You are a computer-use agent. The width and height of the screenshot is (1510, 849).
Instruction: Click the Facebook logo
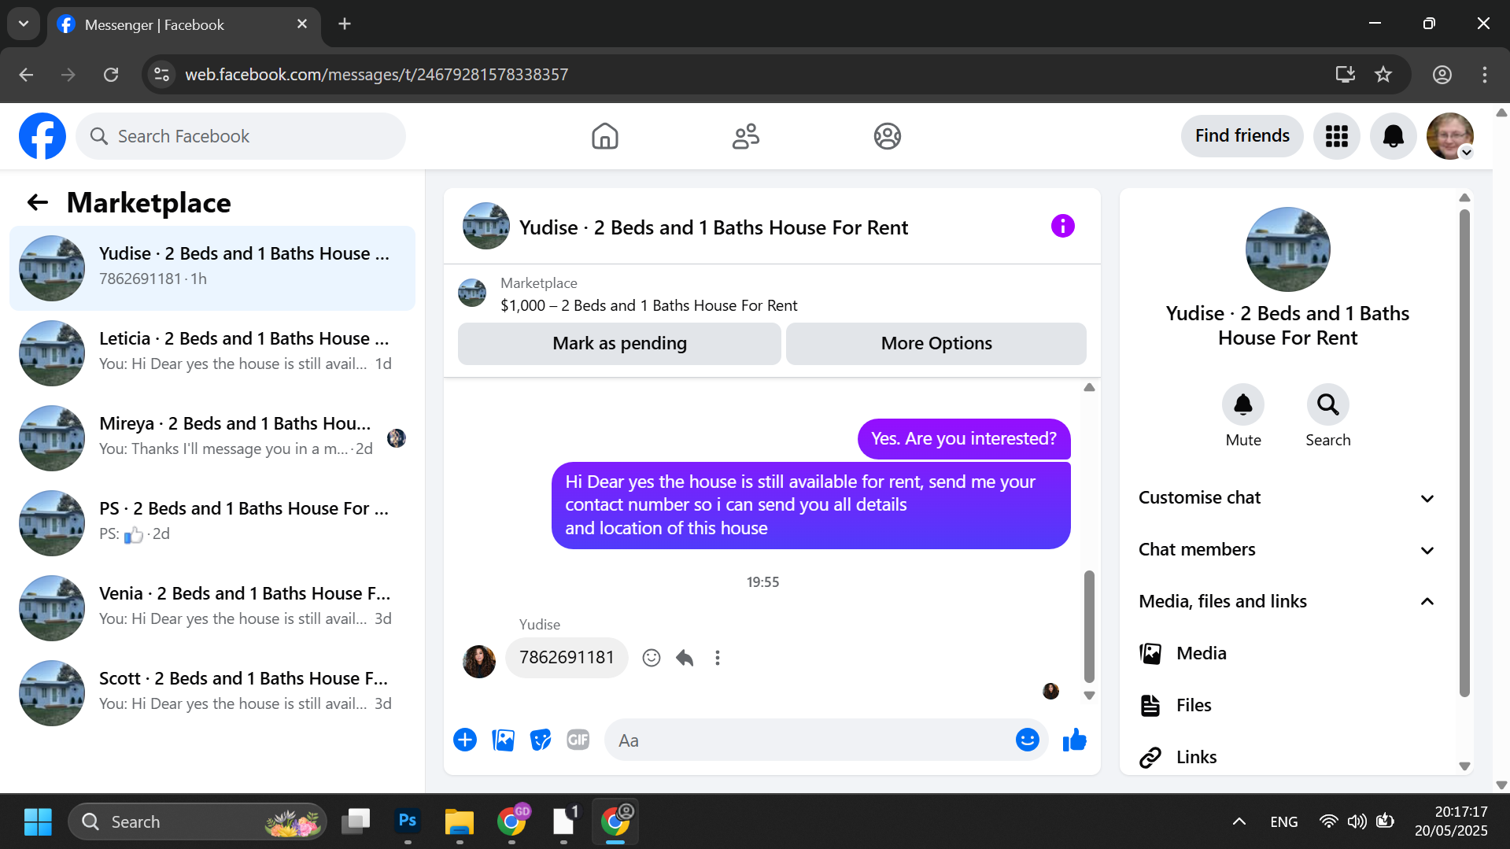pos(42,136)
